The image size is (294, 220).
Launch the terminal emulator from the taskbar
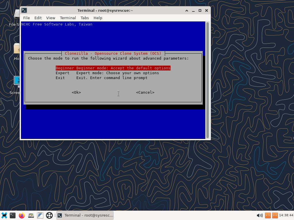[x=13, y=215]
